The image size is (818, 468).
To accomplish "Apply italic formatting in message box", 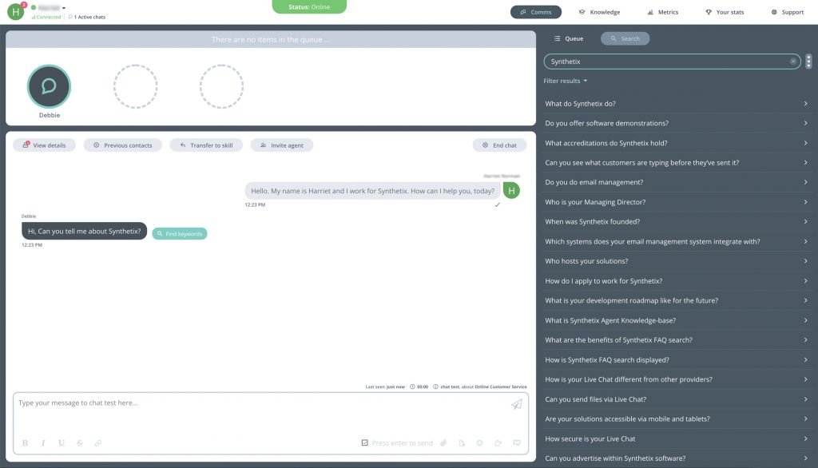I will click(x=43, y=443).
